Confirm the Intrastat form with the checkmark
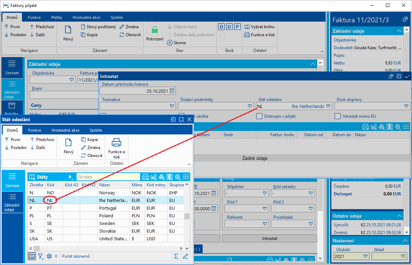This screenshot has height=265, width=412. [x=407, y=76]
